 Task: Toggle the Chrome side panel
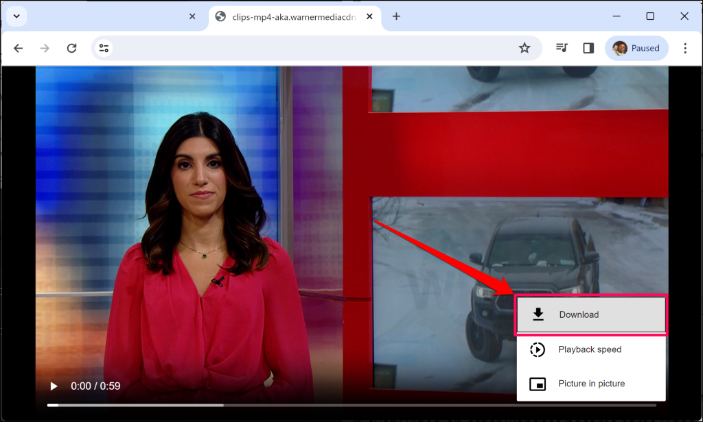588,48
